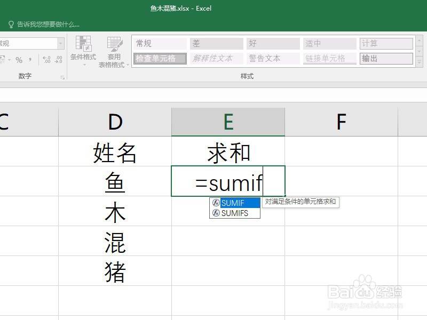Click the SUMIFS function fx icon
This screenshot has height=320, width=427.
pos(216,213)
